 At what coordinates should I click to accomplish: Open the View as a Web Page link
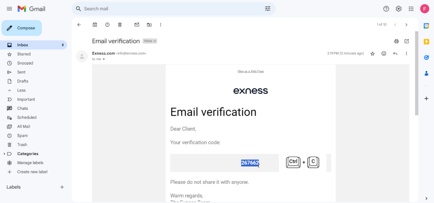pos(250,71)
